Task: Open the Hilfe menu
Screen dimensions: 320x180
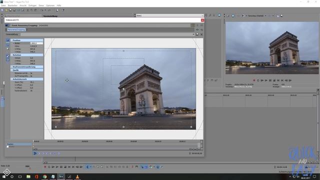Action: pos(59,5)
